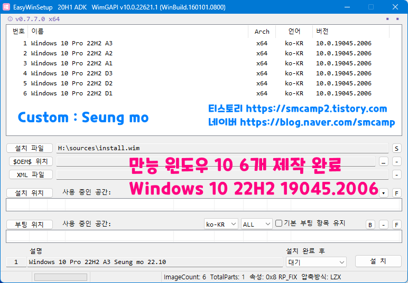The width and height of the screenshot is (408, 283).
Task: Minimize the EasyWinSetup window
Action: (x=347, y=7)
